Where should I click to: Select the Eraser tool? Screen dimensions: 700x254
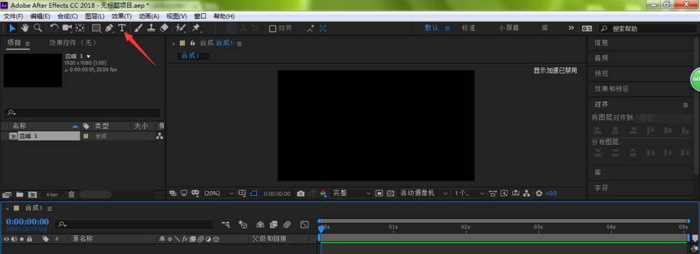point(164,28)
